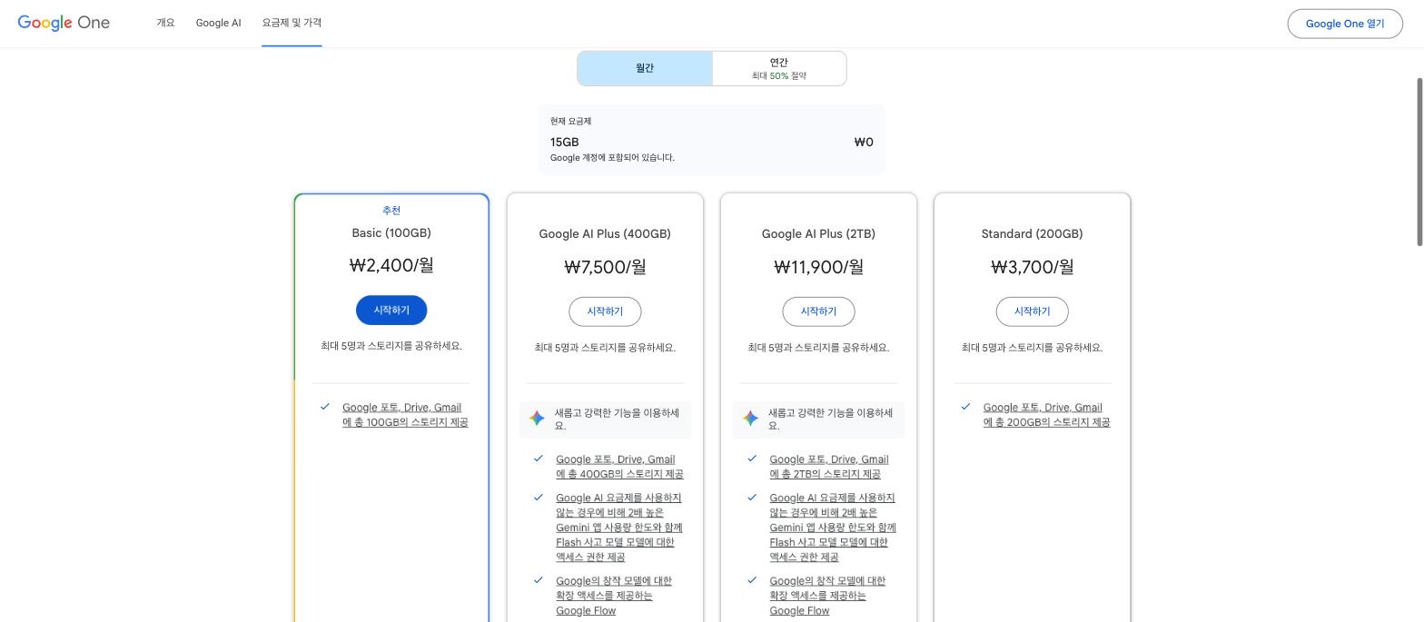This screenshot has height=622, width=1424.
Task: Open 200GB storage feature link
Action: point(1046,415)
